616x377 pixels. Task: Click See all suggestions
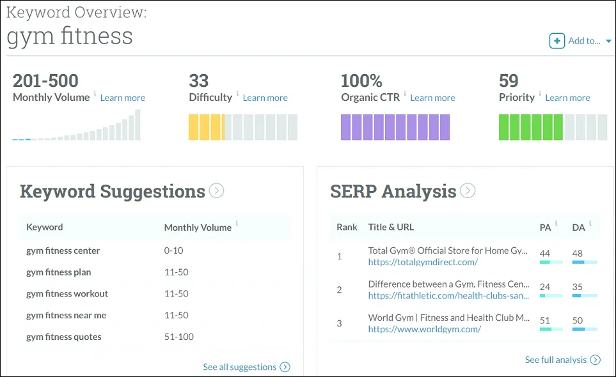(x=241, y=367)
